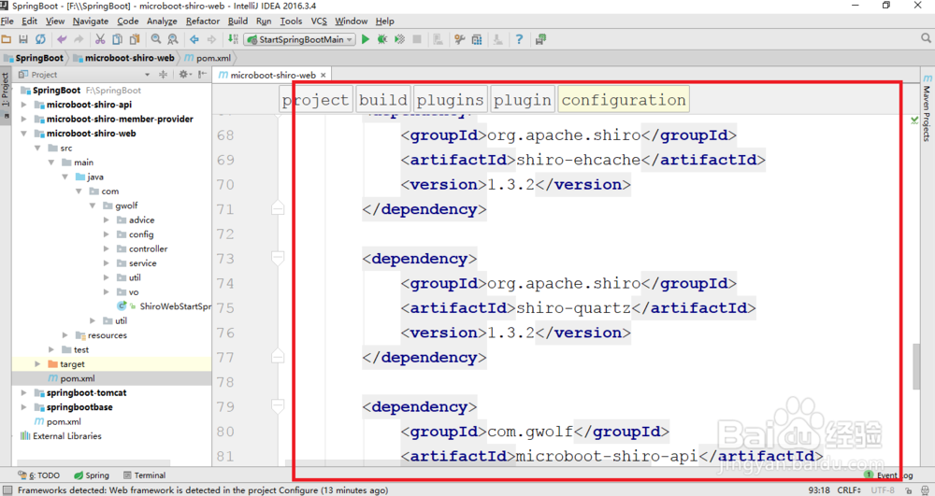
Task: Click the Save All toolbar icon
Action: tap(23, 39)
